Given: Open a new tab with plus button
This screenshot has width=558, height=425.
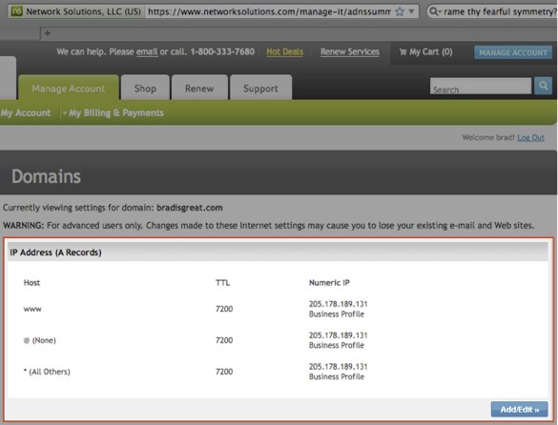Looking at the screenshot, I should click(48, 33).
